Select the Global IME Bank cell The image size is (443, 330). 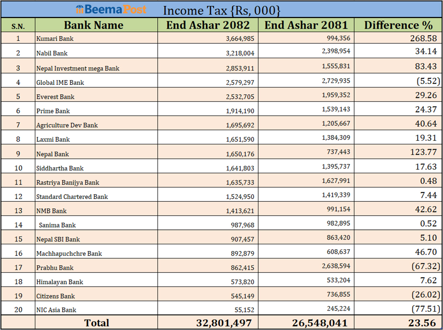pos(60,83)
